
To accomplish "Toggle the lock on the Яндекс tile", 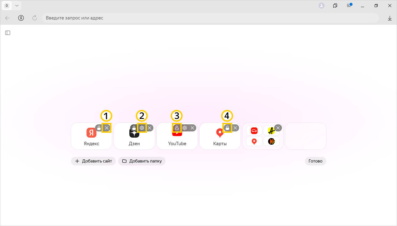I will pyautogui.click(x=99, y=128).
